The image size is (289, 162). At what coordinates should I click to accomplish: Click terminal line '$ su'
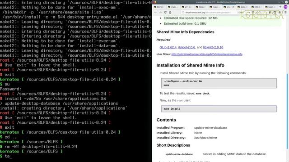click(5, 84)
